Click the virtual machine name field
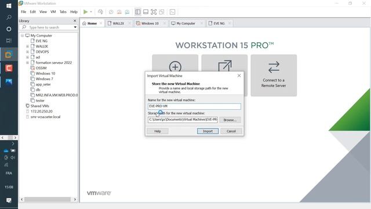The height and width of the screenshot is (209, 371). (194, 106)
